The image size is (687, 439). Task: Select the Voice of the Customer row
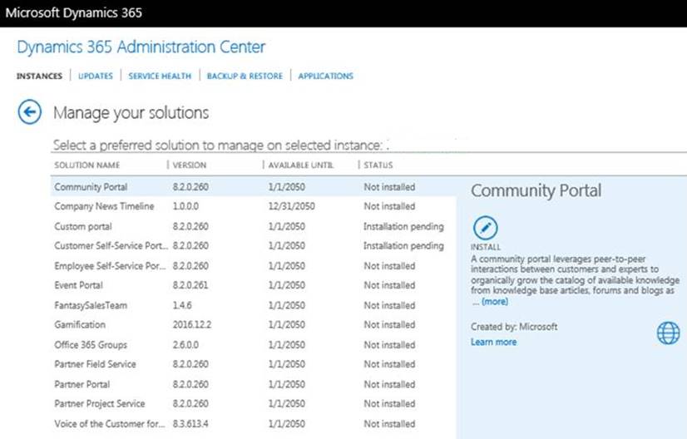[253, 424]
